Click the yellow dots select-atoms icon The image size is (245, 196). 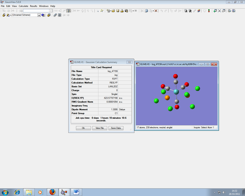(102, 11)
